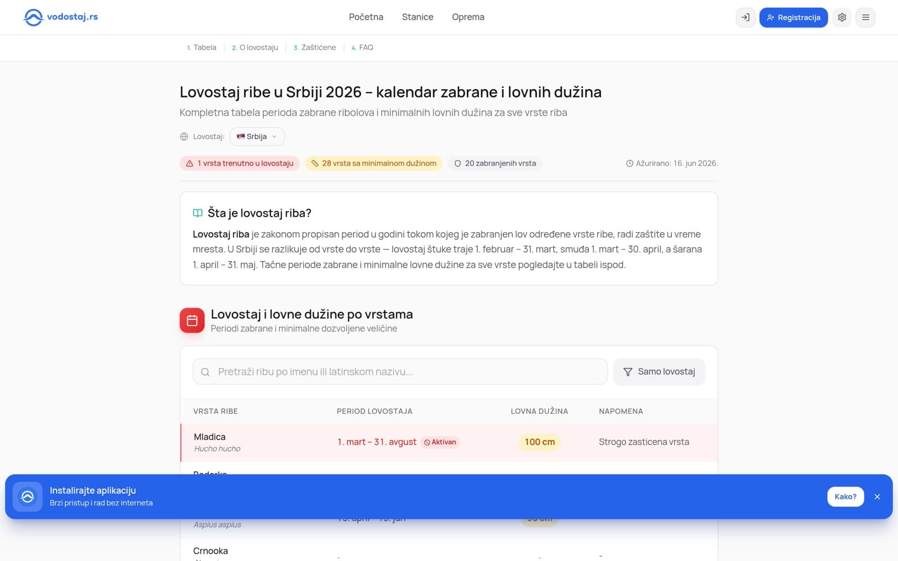Image resolution: width=898 pixels, height=561 pixels.
Task: Click the 100 cm length badge
Action: (539, 442)
